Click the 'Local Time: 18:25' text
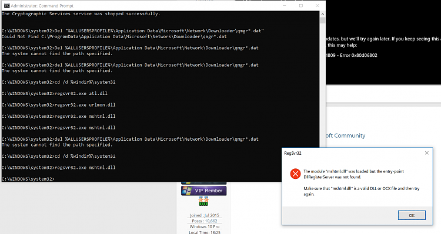Image resolution: width=441 pixels, height=234 pixels. coord(205,232)
